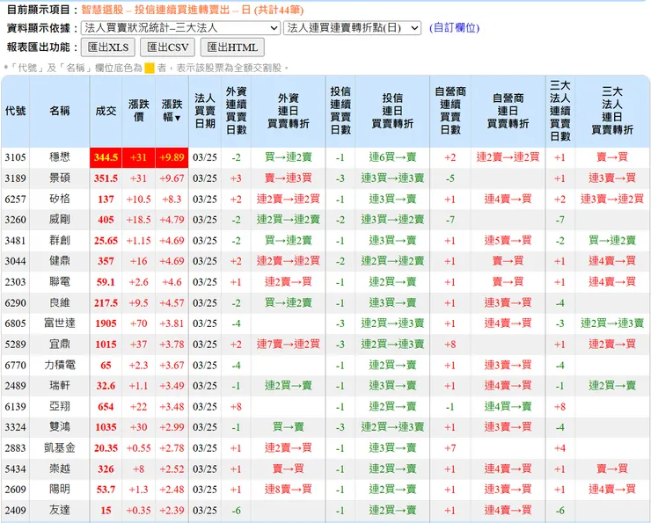Viewport: 651px width, 523px height.
Task: Click the 漲跌價 column header
Action: pos(139,111)
